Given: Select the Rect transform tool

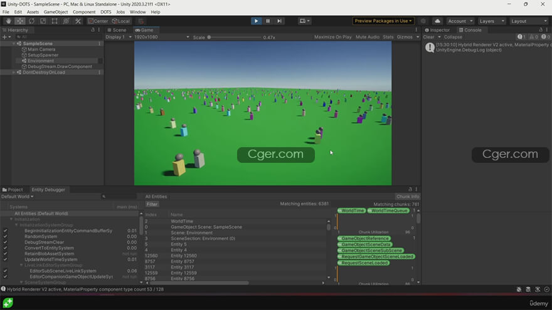Looking at the screenshot, I should (x=55, y=21).
